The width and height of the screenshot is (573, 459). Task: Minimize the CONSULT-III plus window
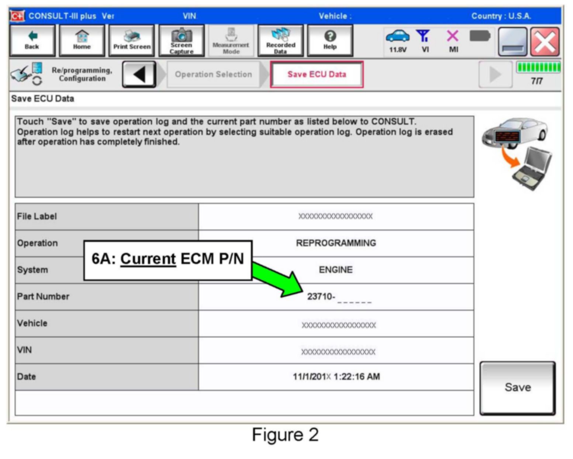512,42
